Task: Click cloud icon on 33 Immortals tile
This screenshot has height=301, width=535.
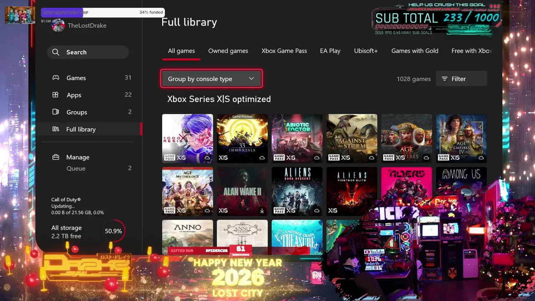Action: 262,158
